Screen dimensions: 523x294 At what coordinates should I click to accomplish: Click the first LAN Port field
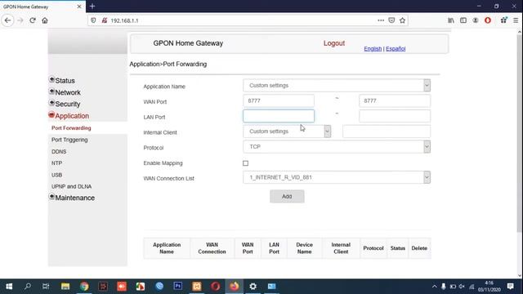279,116
